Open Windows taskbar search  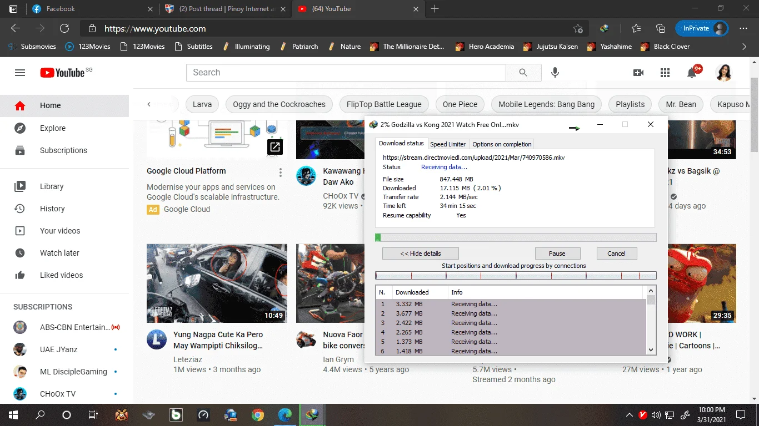click(40, 414)
